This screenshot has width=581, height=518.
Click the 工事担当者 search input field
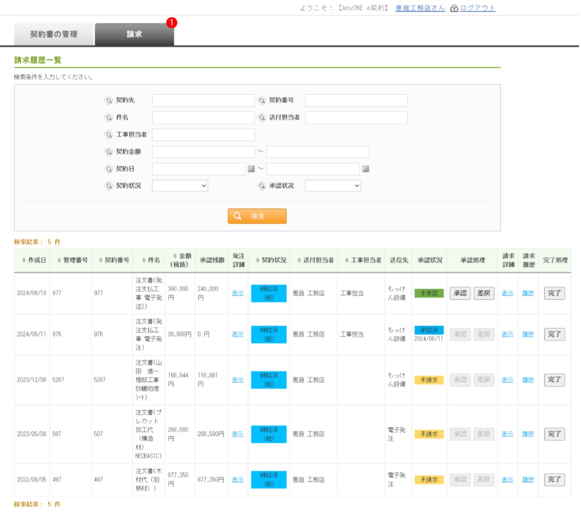pos(203,134)
